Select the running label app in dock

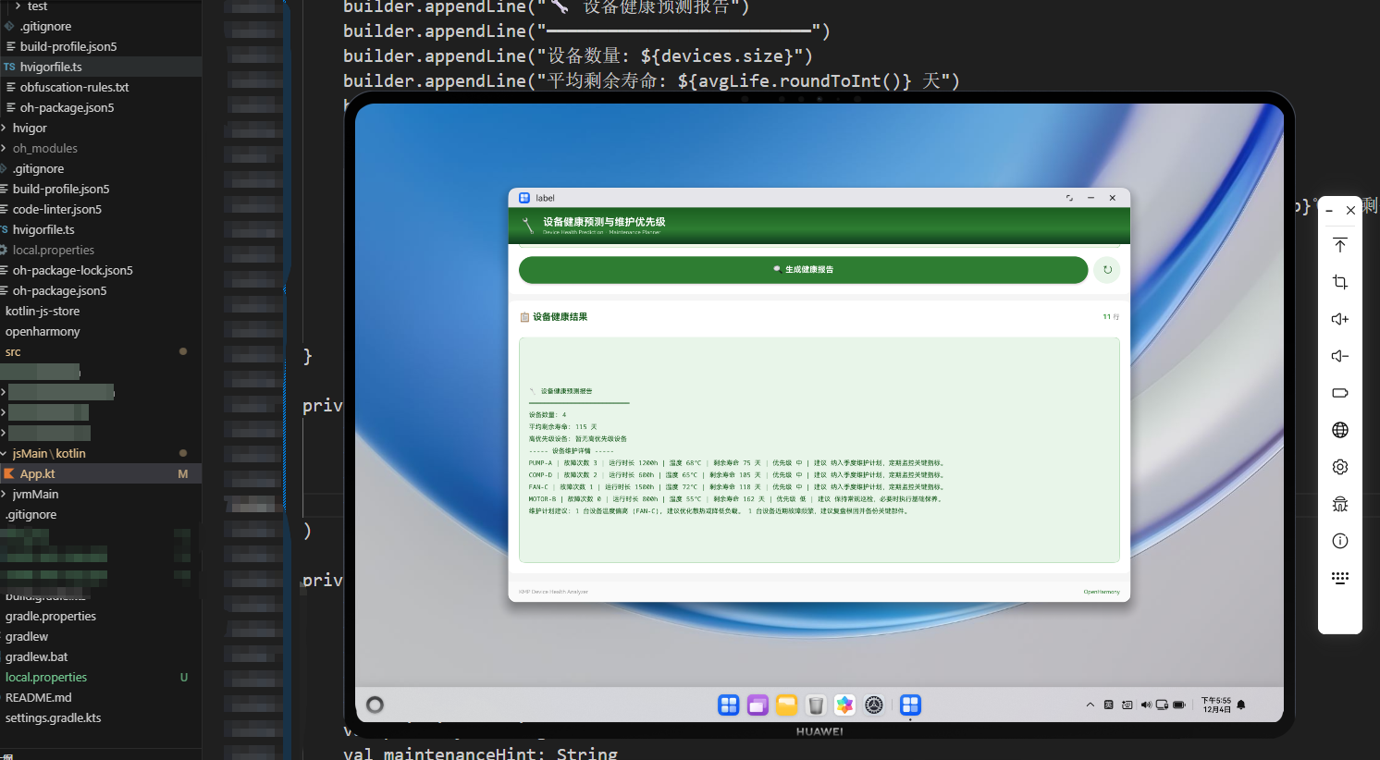coord(910,705)
